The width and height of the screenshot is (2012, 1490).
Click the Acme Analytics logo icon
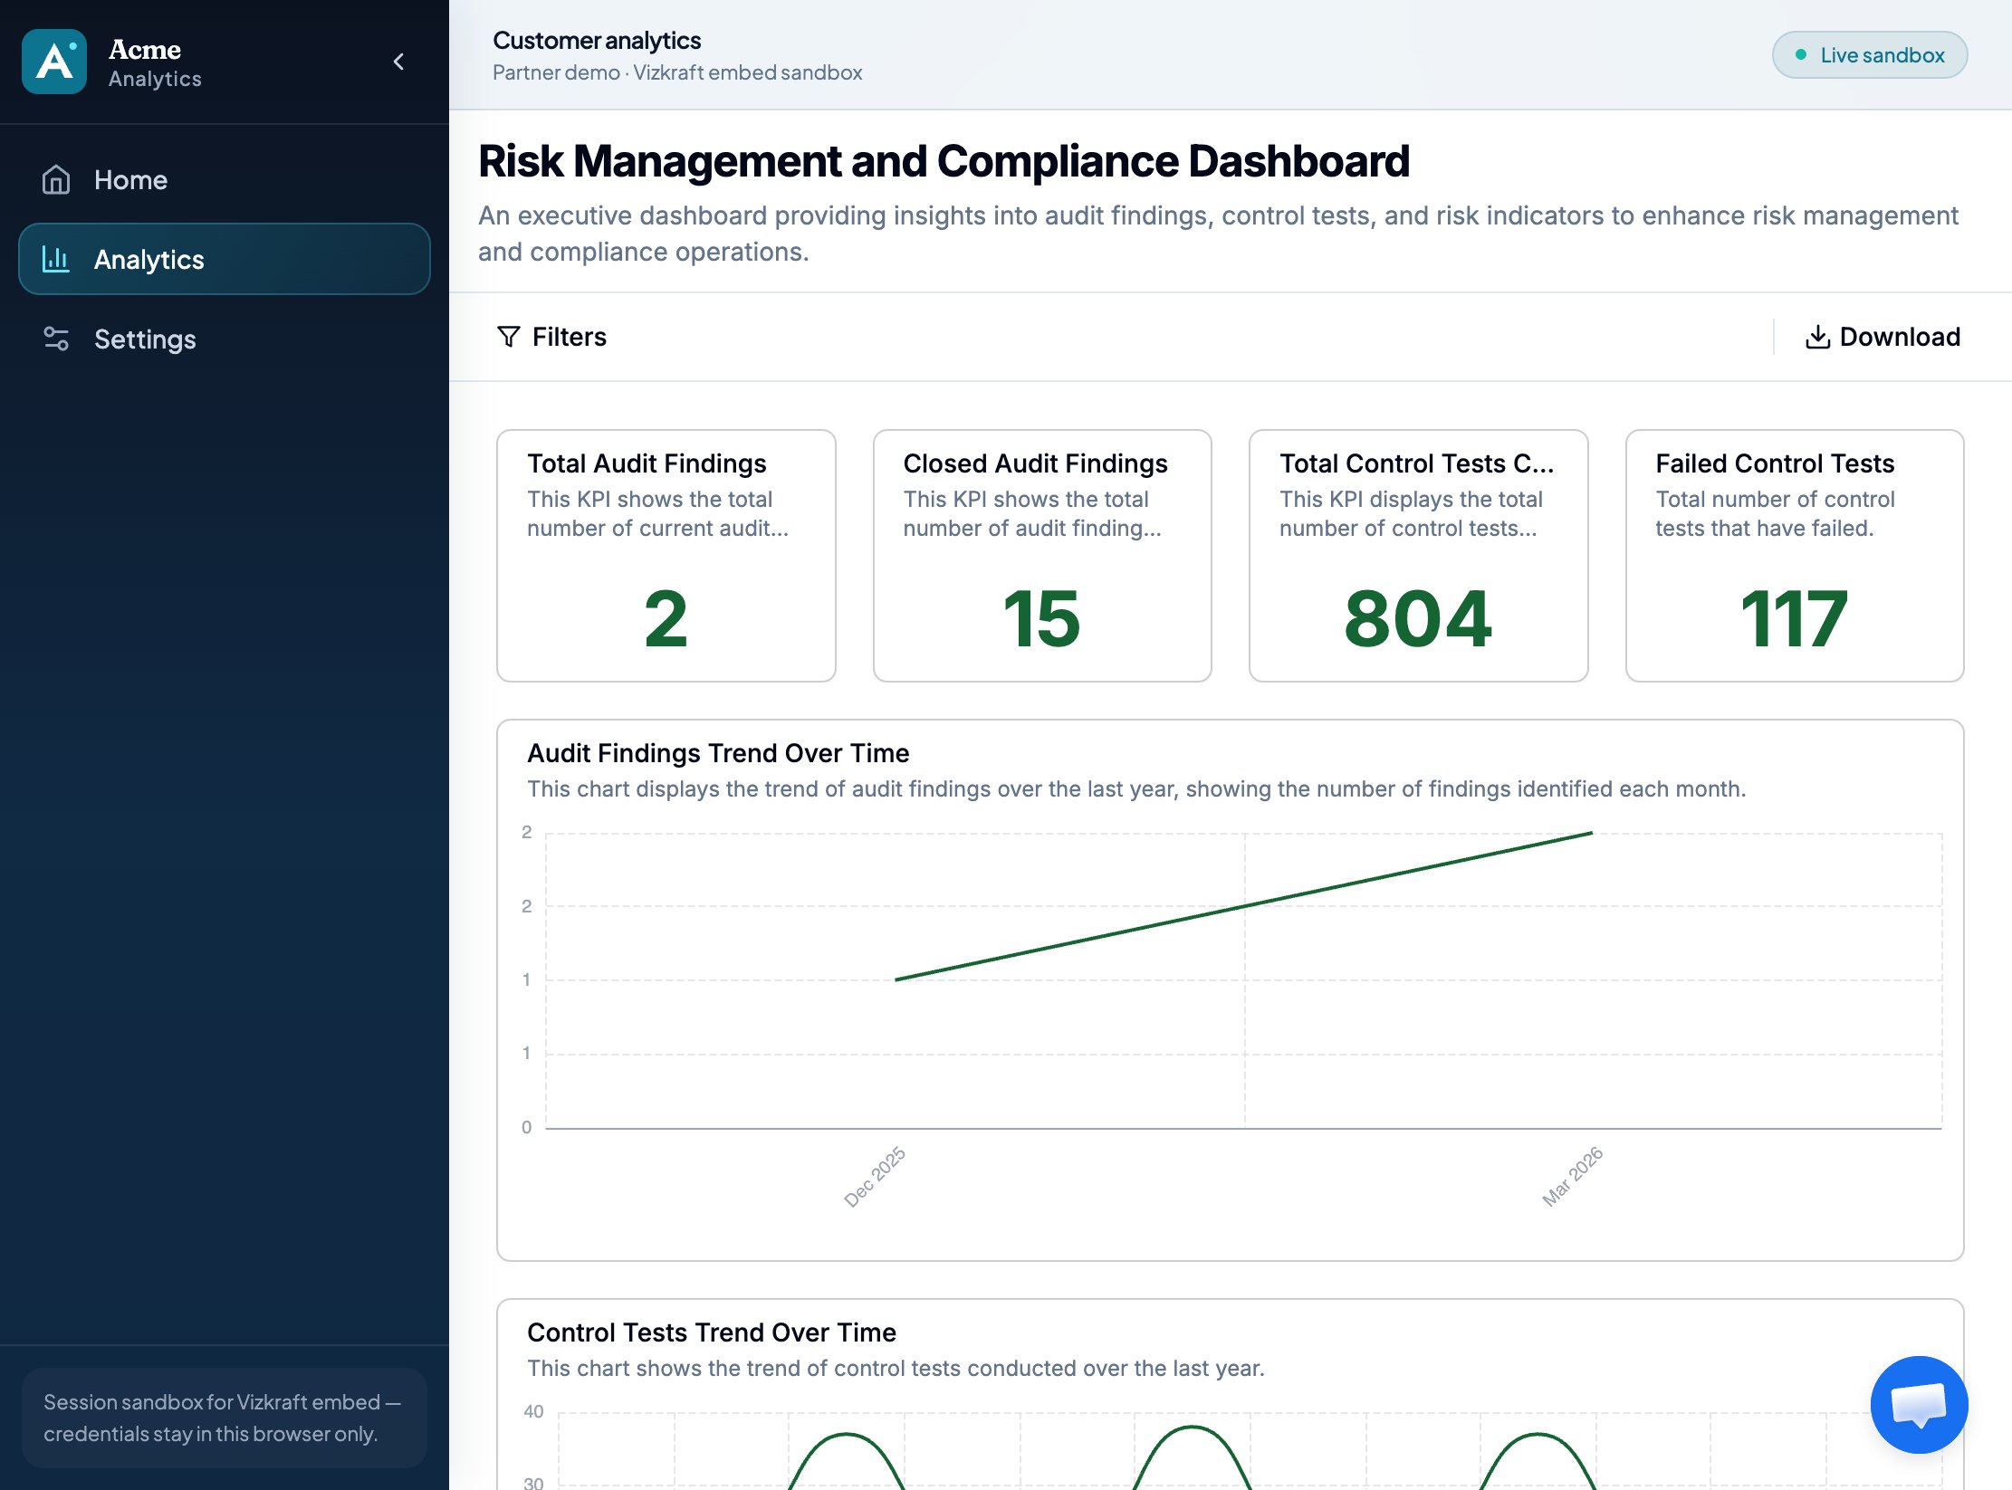click(x=54, y=62)
